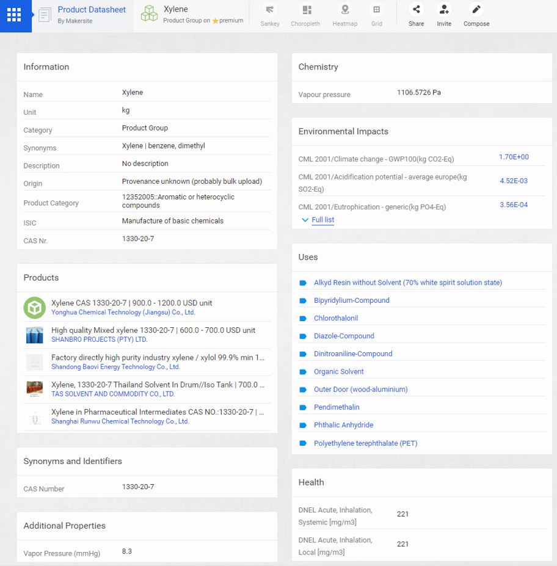The image size is (557, 566).
Task: Click the 1.70E+00 GWP100 value
Action: point(514,157)
